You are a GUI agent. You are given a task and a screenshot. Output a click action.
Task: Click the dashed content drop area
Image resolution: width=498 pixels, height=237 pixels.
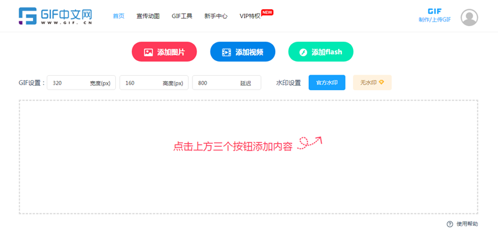click(248, 157)
